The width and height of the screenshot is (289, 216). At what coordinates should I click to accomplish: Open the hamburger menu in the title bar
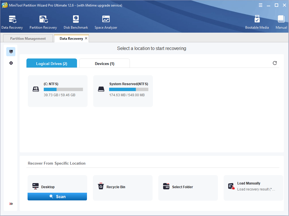(261, 5)
